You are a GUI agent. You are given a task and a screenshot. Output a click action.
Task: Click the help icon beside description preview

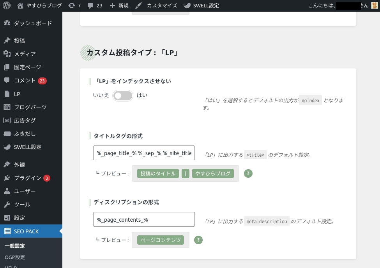pos(198,240)
